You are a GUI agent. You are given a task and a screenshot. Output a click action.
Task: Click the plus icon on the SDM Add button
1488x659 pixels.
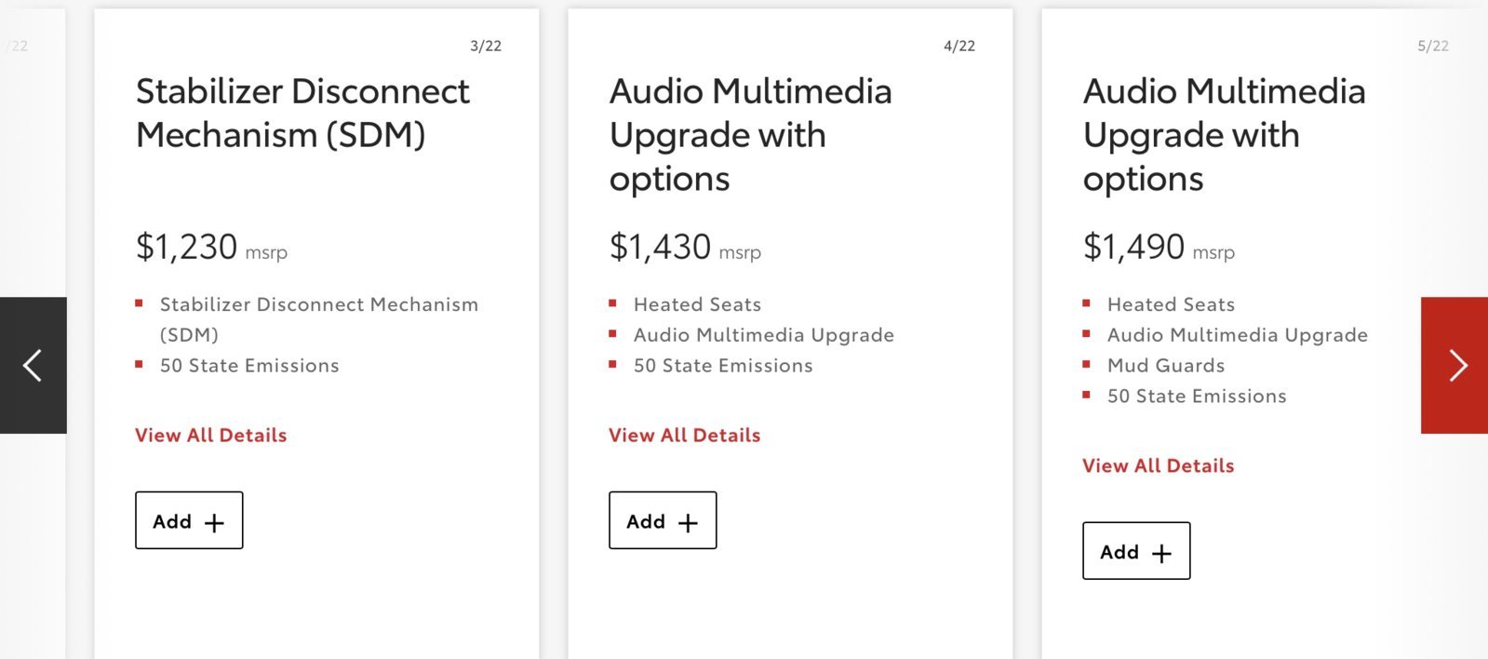pos(214,523)
